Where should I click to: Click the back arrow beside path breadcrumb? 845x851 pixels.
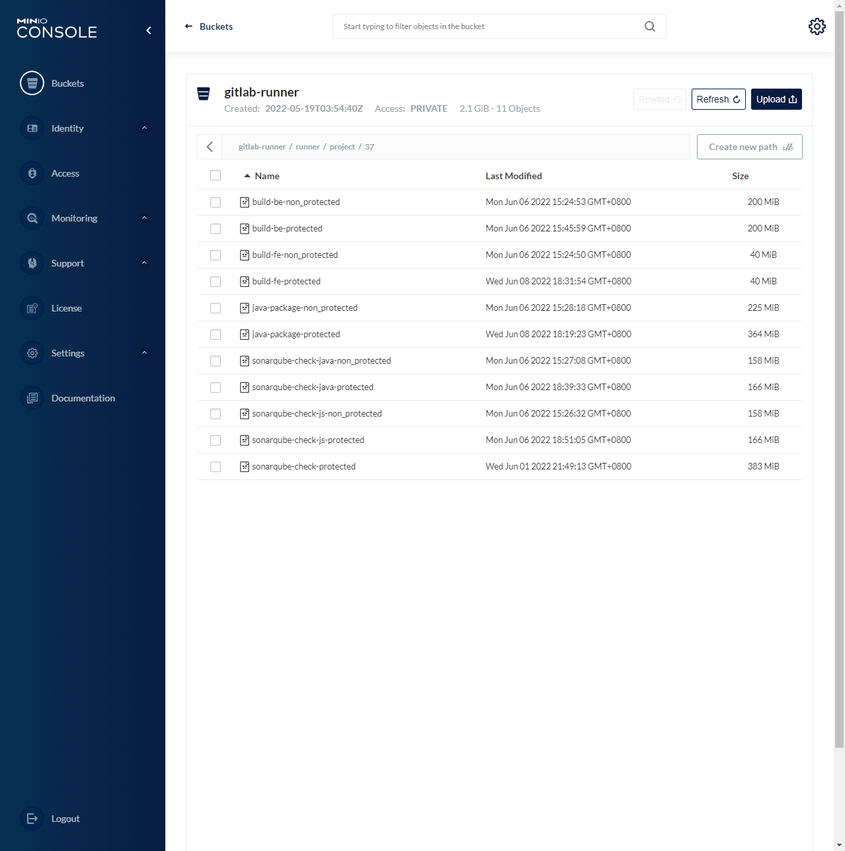tap(210, 147)
